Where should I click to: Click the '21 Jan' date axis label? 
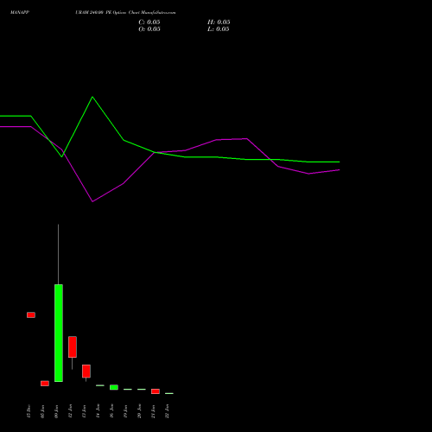154,411
